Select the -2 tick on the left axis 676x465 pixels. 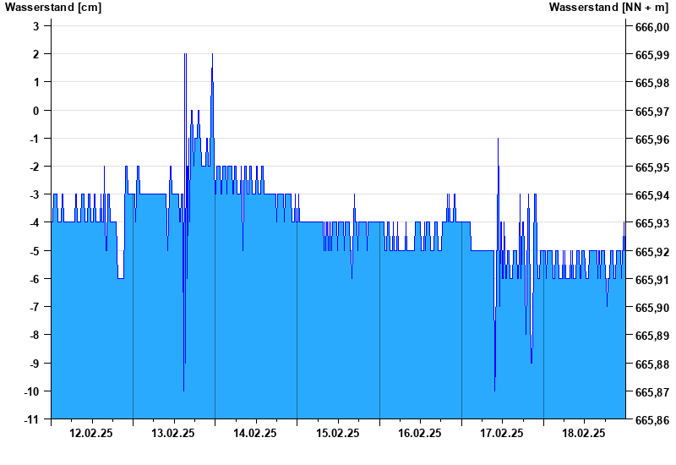point(35,167)
